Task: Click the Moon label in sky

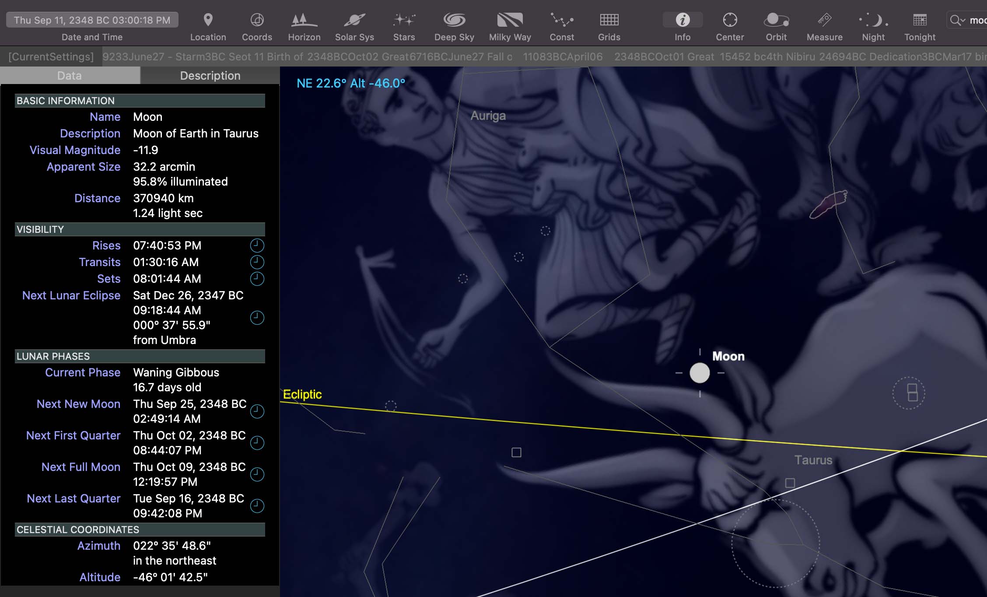Action: [728, 356]
